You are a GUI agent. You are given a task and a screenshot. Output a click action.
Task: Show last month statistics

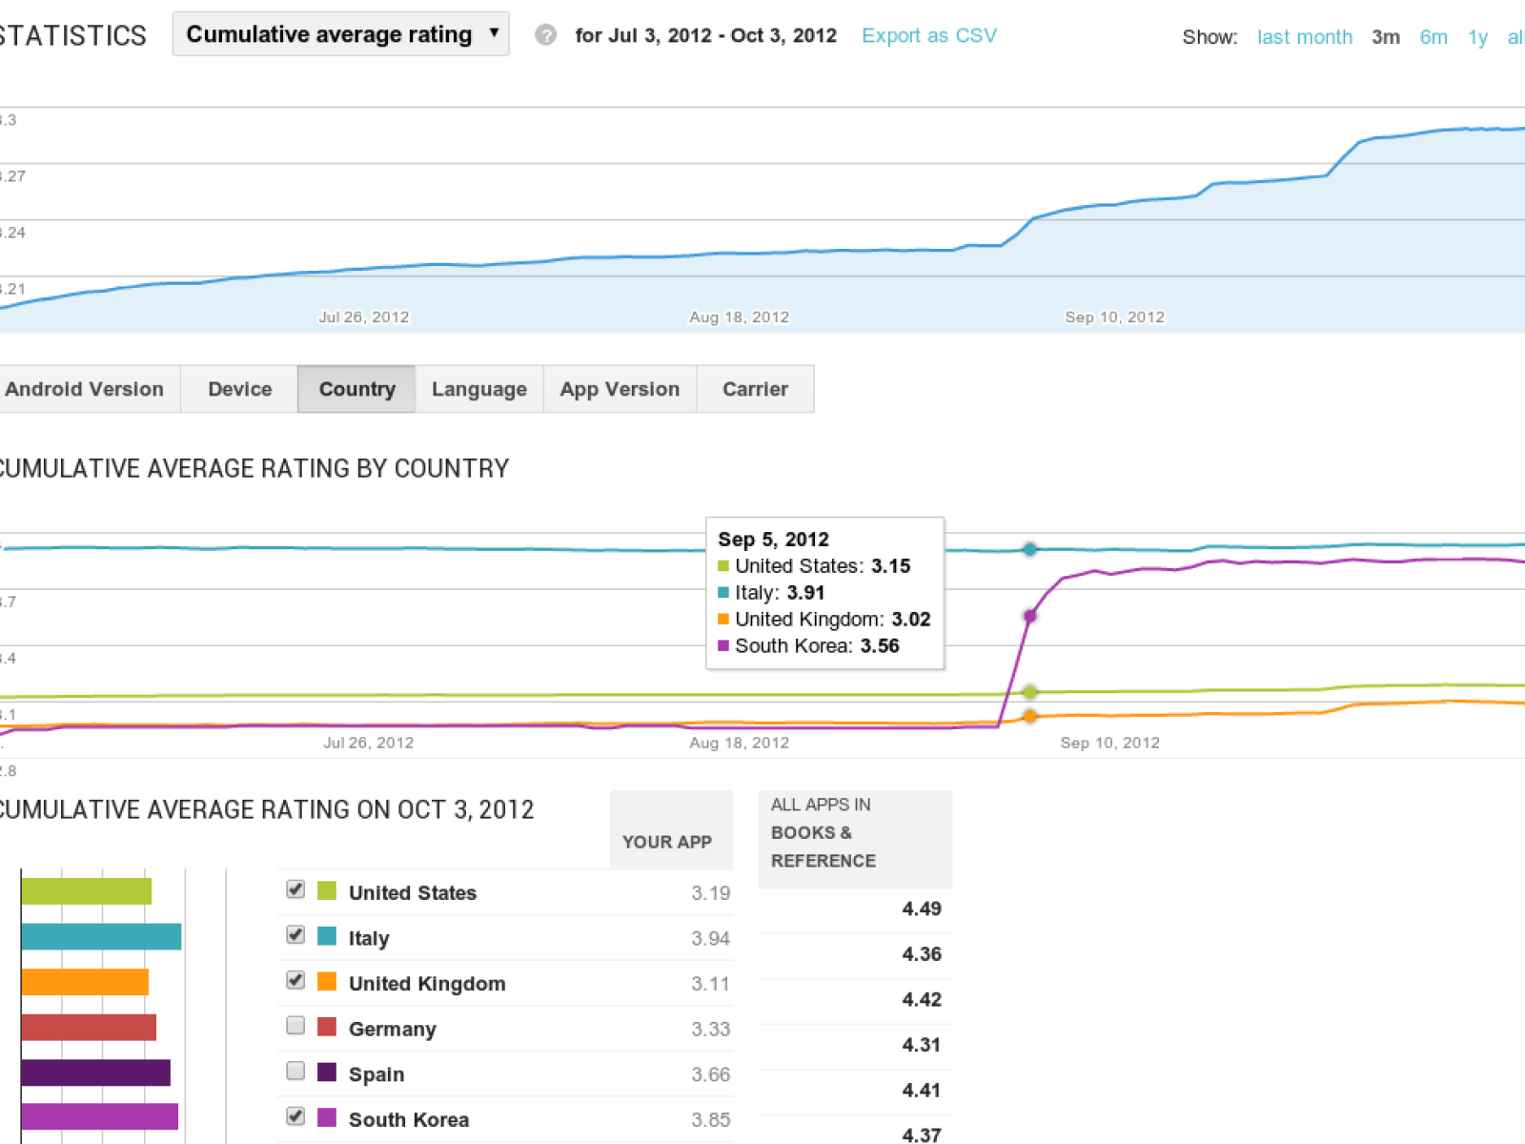(x=1304, y=37)
